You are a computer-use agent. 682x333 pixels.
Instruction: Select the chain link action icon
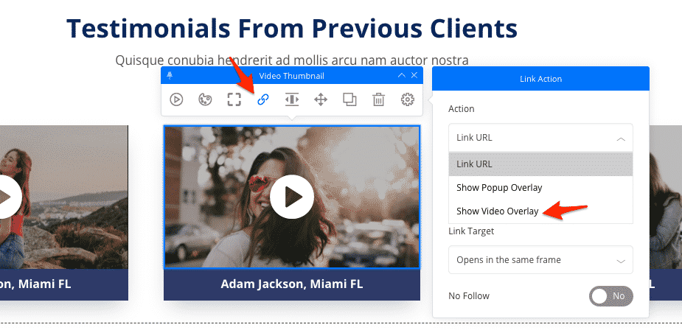coord(262,99)
